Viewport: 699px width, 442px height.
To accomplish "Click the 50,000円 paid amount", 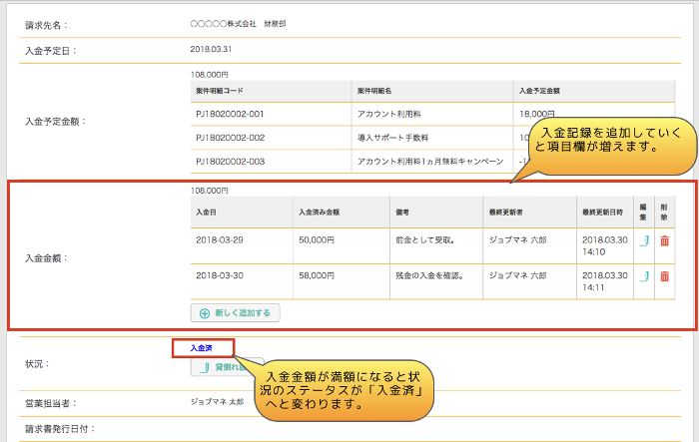I will [317, 240].
